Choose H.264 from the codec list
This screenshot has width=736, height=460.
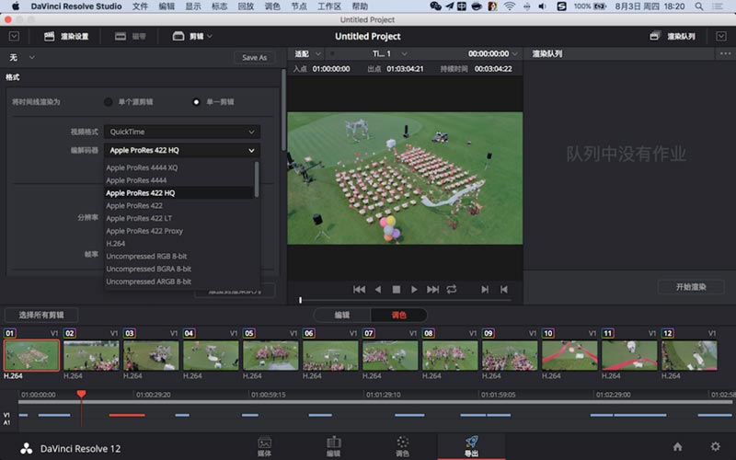click(115, 244)
